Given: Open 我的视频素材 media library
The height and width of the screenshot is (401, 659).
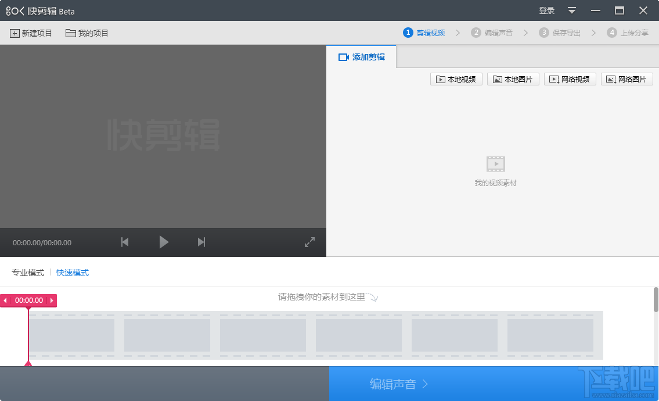Looking at the screenshot, I should tap(495, 169).
